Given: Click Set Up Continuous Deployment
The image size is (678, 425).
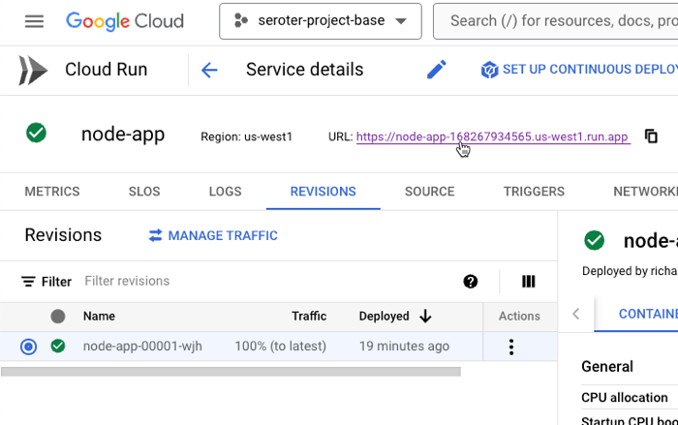Looking at the screenshot, I should point(581,70).
